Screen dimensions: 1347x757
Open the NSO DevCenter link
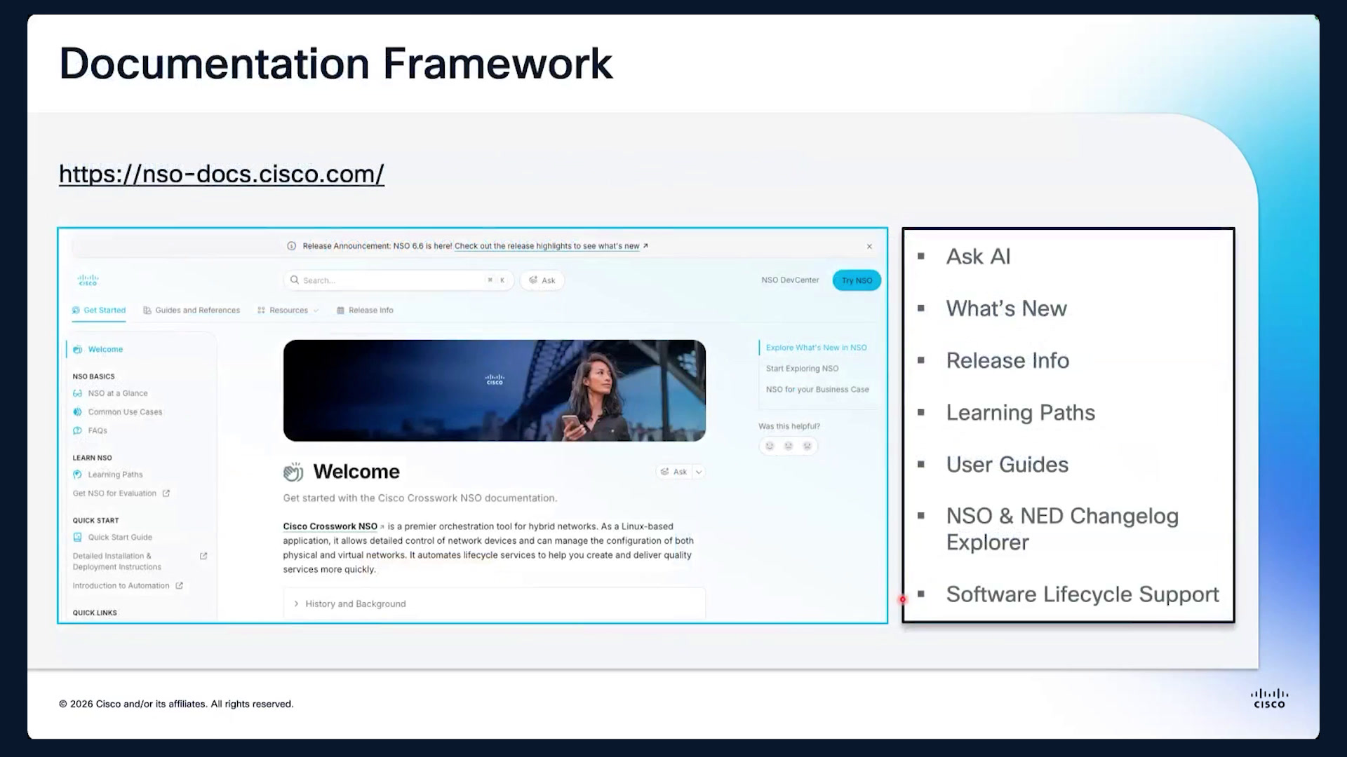coord(790,280)
